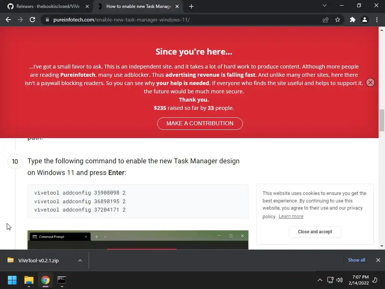Show hidden system tray icons
Image resolution: width=385 pixels, height=289 pixels.
320,280
